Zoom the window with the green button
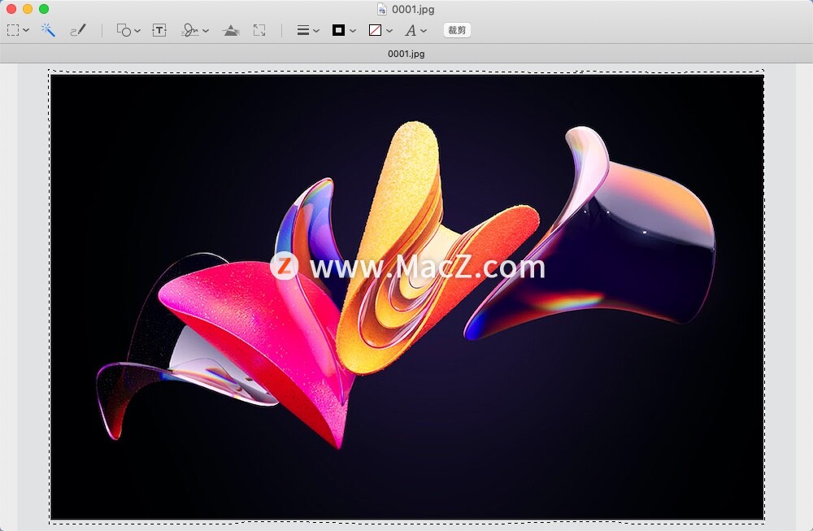The image size is (813, 531). coord(44,9)
